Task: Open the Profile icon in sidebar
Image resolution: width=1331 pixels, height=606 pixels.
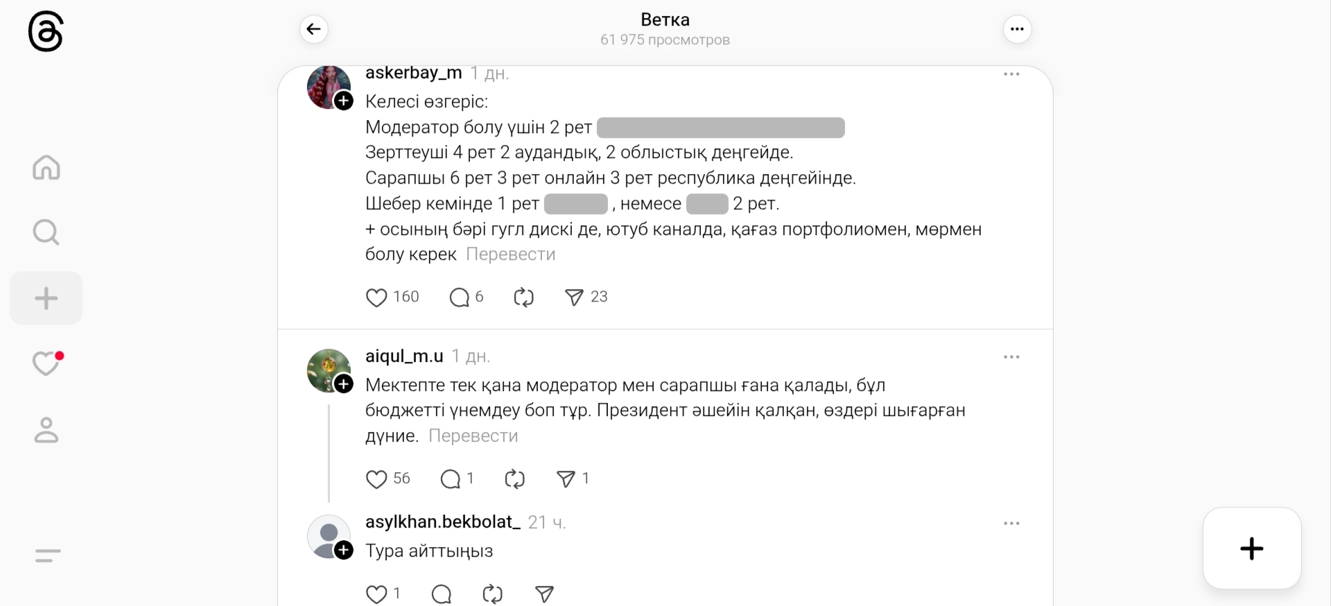Action: (46, 430)
